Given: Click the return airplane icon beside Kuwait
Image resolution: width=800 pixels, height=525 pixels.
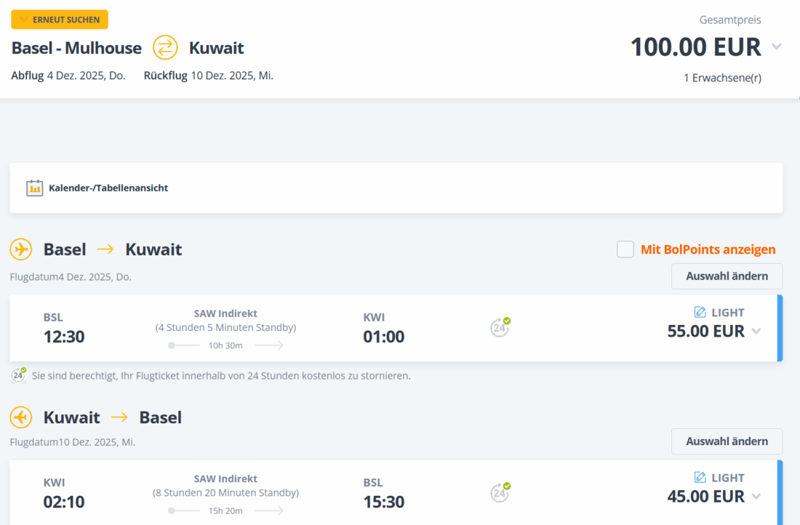Looking at the screenshot, I should pos(21,417).
